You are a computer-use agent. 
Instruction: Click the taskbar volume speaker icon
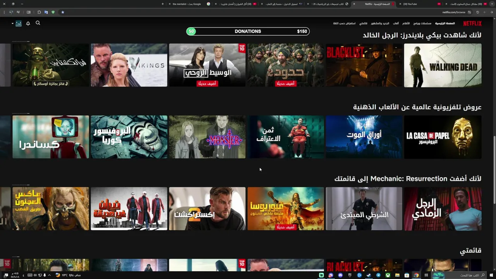(35, 275)
